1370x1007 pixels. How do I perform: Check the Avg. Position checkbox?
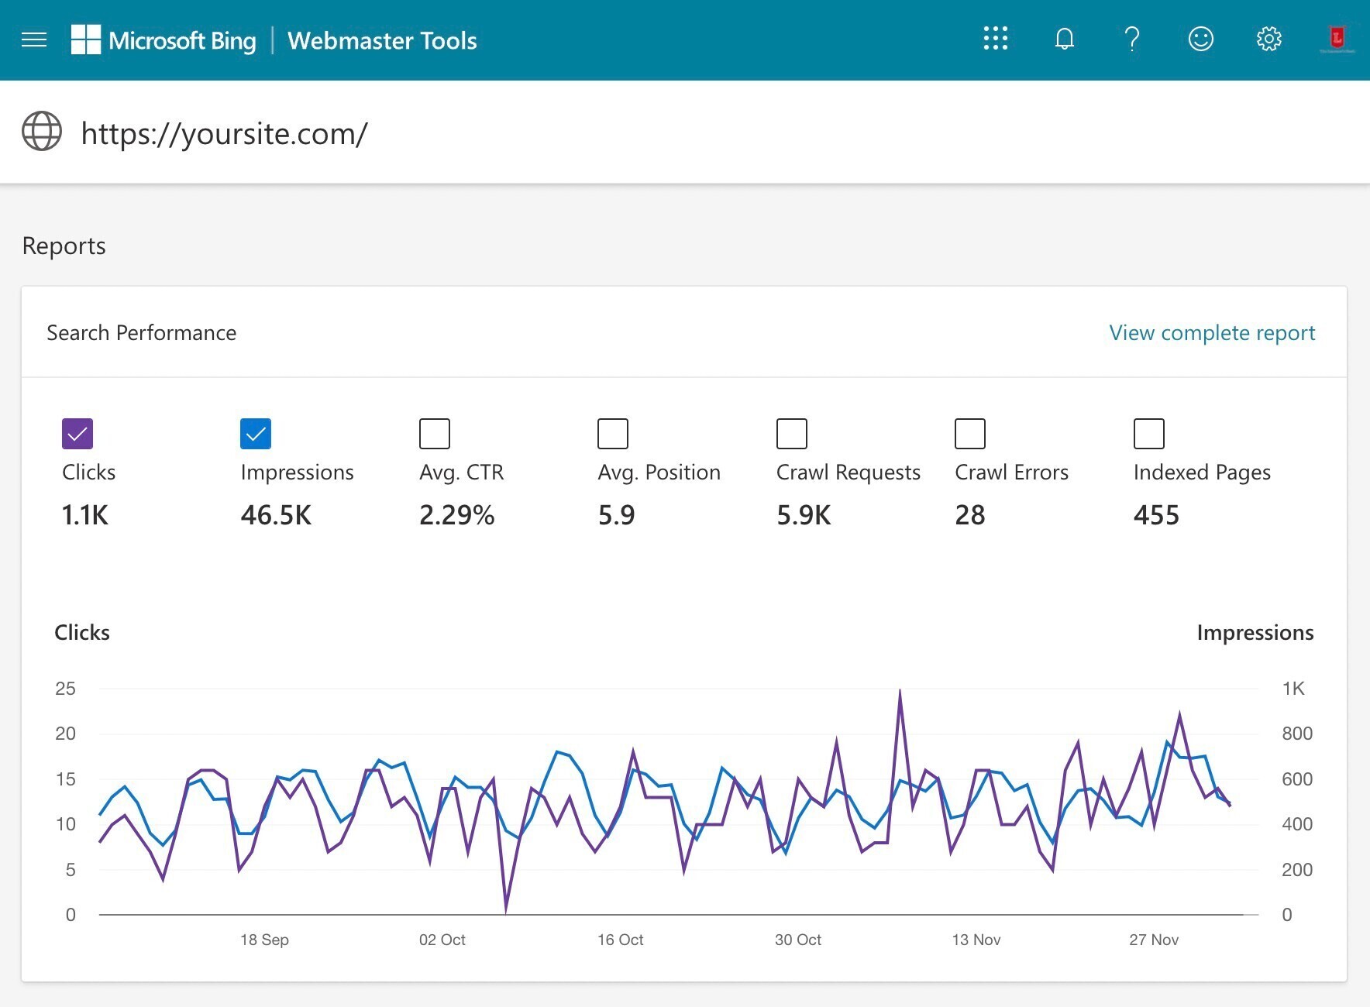pyautogui.click(x=612, y=434)
